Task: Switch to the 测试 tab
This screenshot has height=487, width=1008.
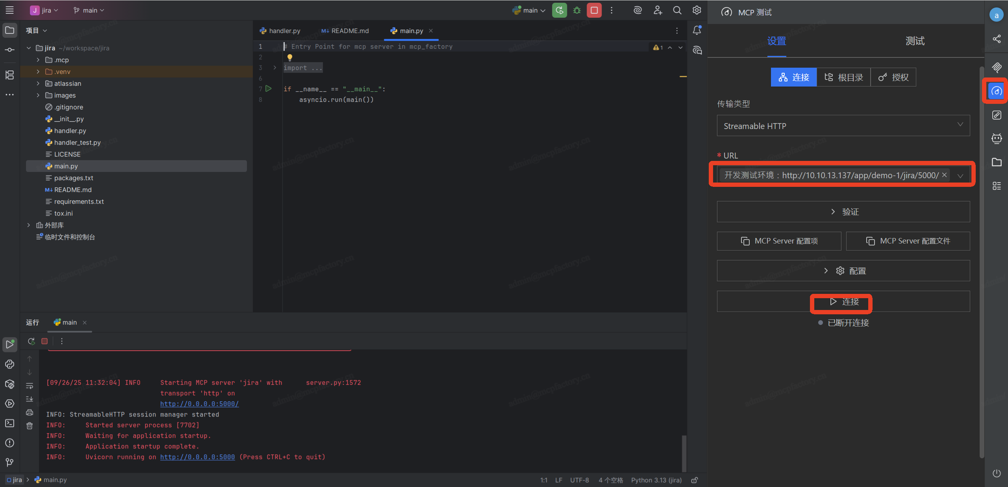Action: point(915,41)
